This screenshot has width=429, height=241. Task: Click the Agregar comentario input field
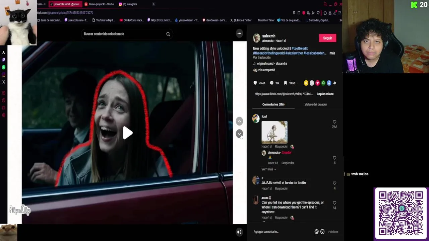coord(282,232)
